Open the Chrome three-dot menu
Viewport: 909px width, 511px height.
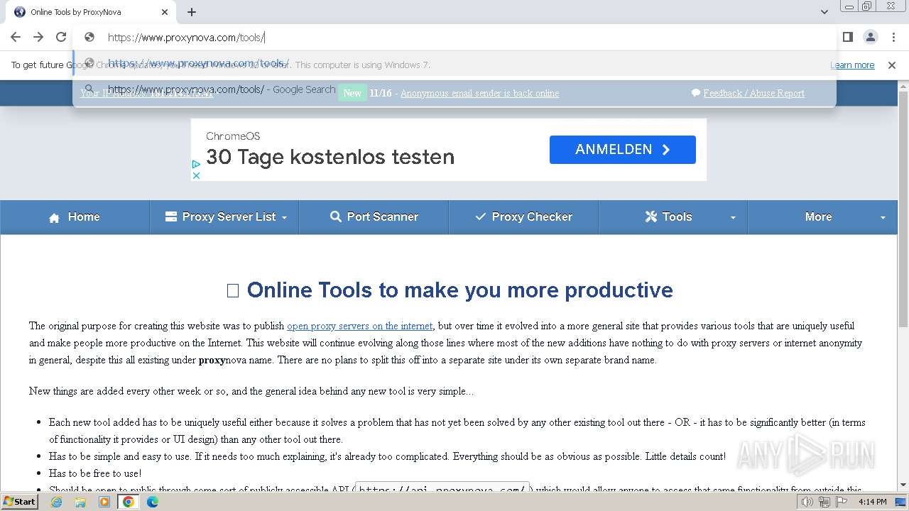893,37
